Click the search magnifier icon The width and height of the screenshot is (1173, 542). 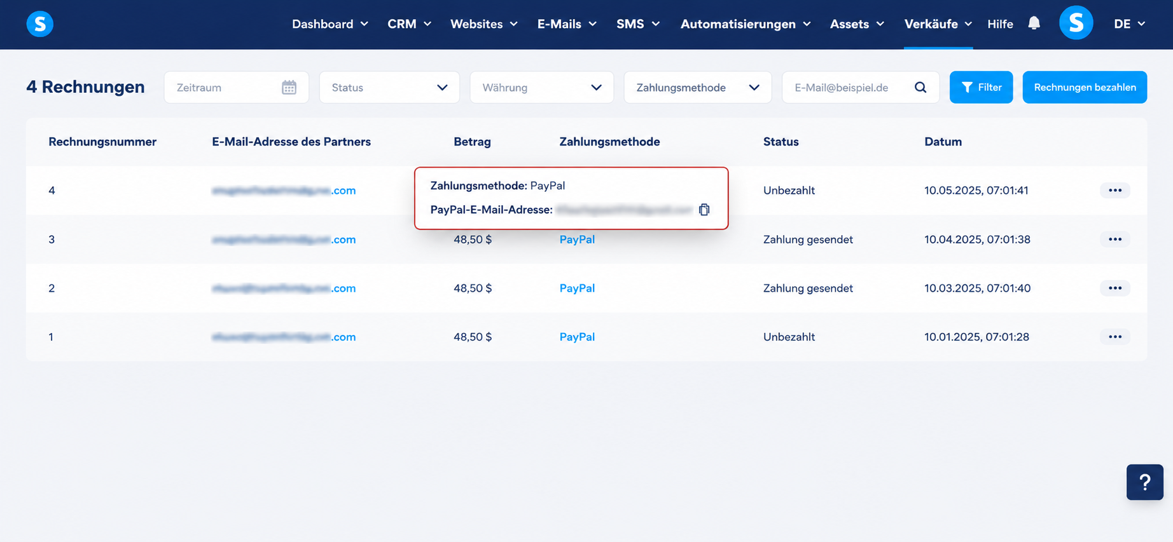tap(920, 87)
